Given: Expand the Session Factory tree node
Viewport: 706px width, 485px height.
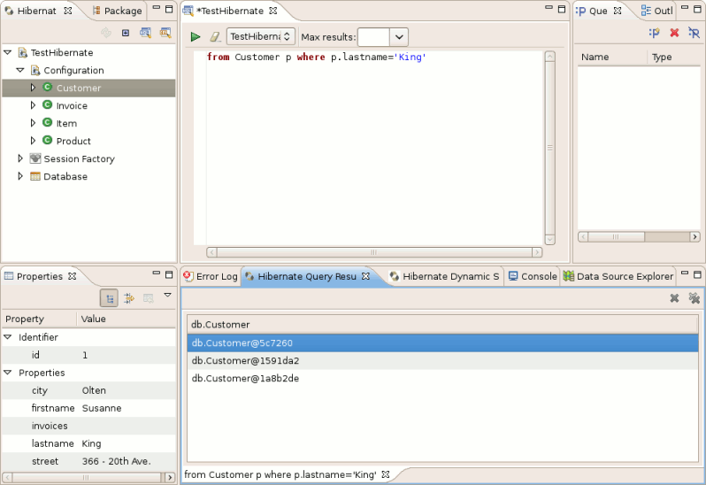Looking at the screenshot, I should pyautogui.click(x=21, y=158).
